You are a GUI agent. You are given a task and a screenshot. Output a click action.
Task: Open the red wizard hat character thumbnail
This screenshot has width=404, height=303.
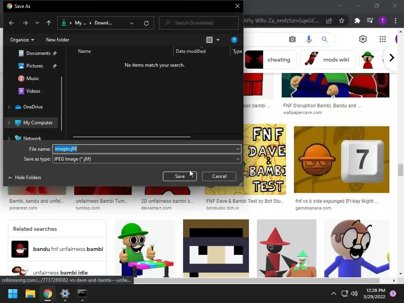pyautogui.click(x=286, y=249)
